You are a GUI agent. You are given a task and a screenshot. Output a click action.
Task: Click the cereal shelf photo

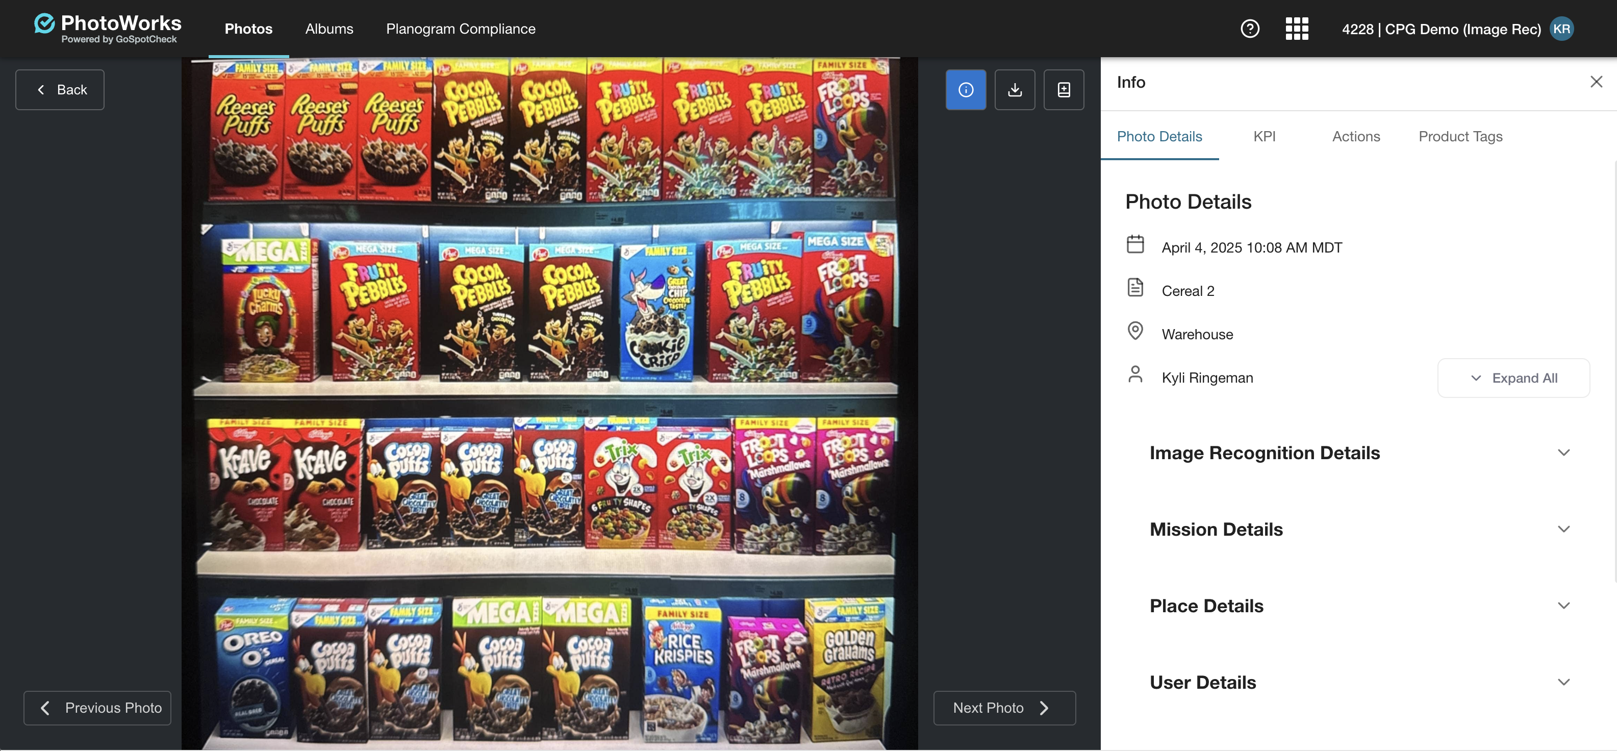[x=550, y=404]
